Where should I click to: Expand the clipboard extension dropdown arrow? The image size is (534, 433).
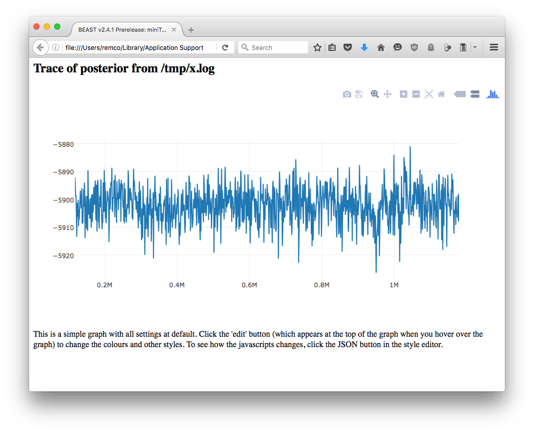click(475, 48)
